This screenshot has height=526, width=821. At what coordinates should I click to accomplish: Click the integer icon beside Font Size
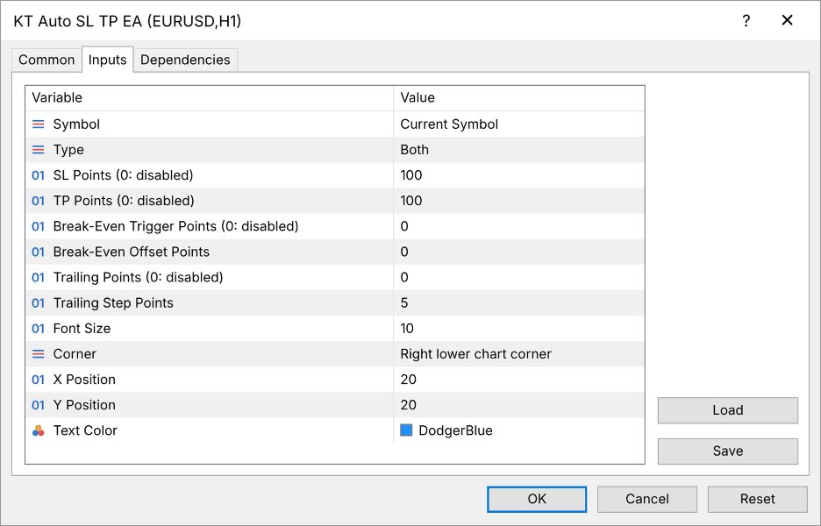pyautogui.click(x=39, y=329)
